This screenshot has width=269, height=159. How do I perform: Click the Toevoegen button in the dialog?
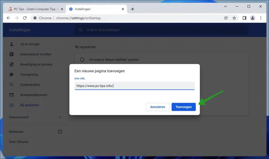click(184, 107)
